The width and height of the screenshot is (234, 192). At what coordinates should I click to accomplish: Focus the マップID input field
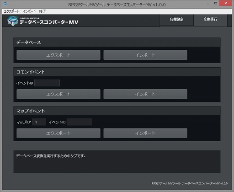(39, 122)
